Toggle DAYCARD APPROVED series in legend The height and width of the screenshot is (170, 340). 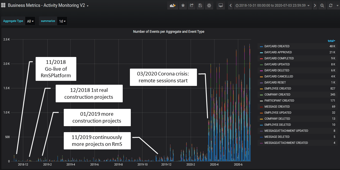pos(278,52)
